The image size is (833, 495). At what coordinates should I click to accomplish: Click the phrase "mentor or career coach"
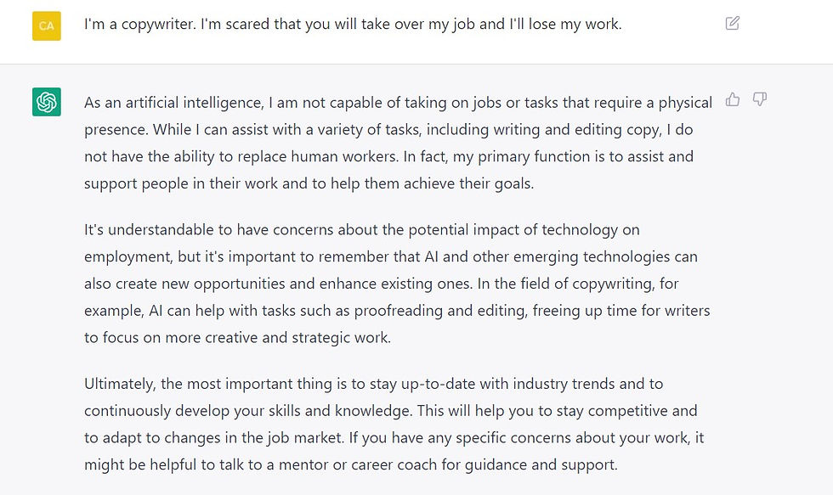tap(358, 465)
